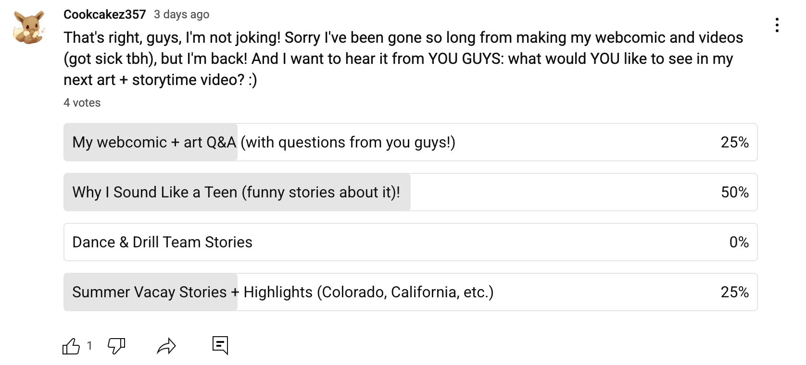Open the three-dot more options menu
Viewport: 806px width, 365px height.
[777, 25]
